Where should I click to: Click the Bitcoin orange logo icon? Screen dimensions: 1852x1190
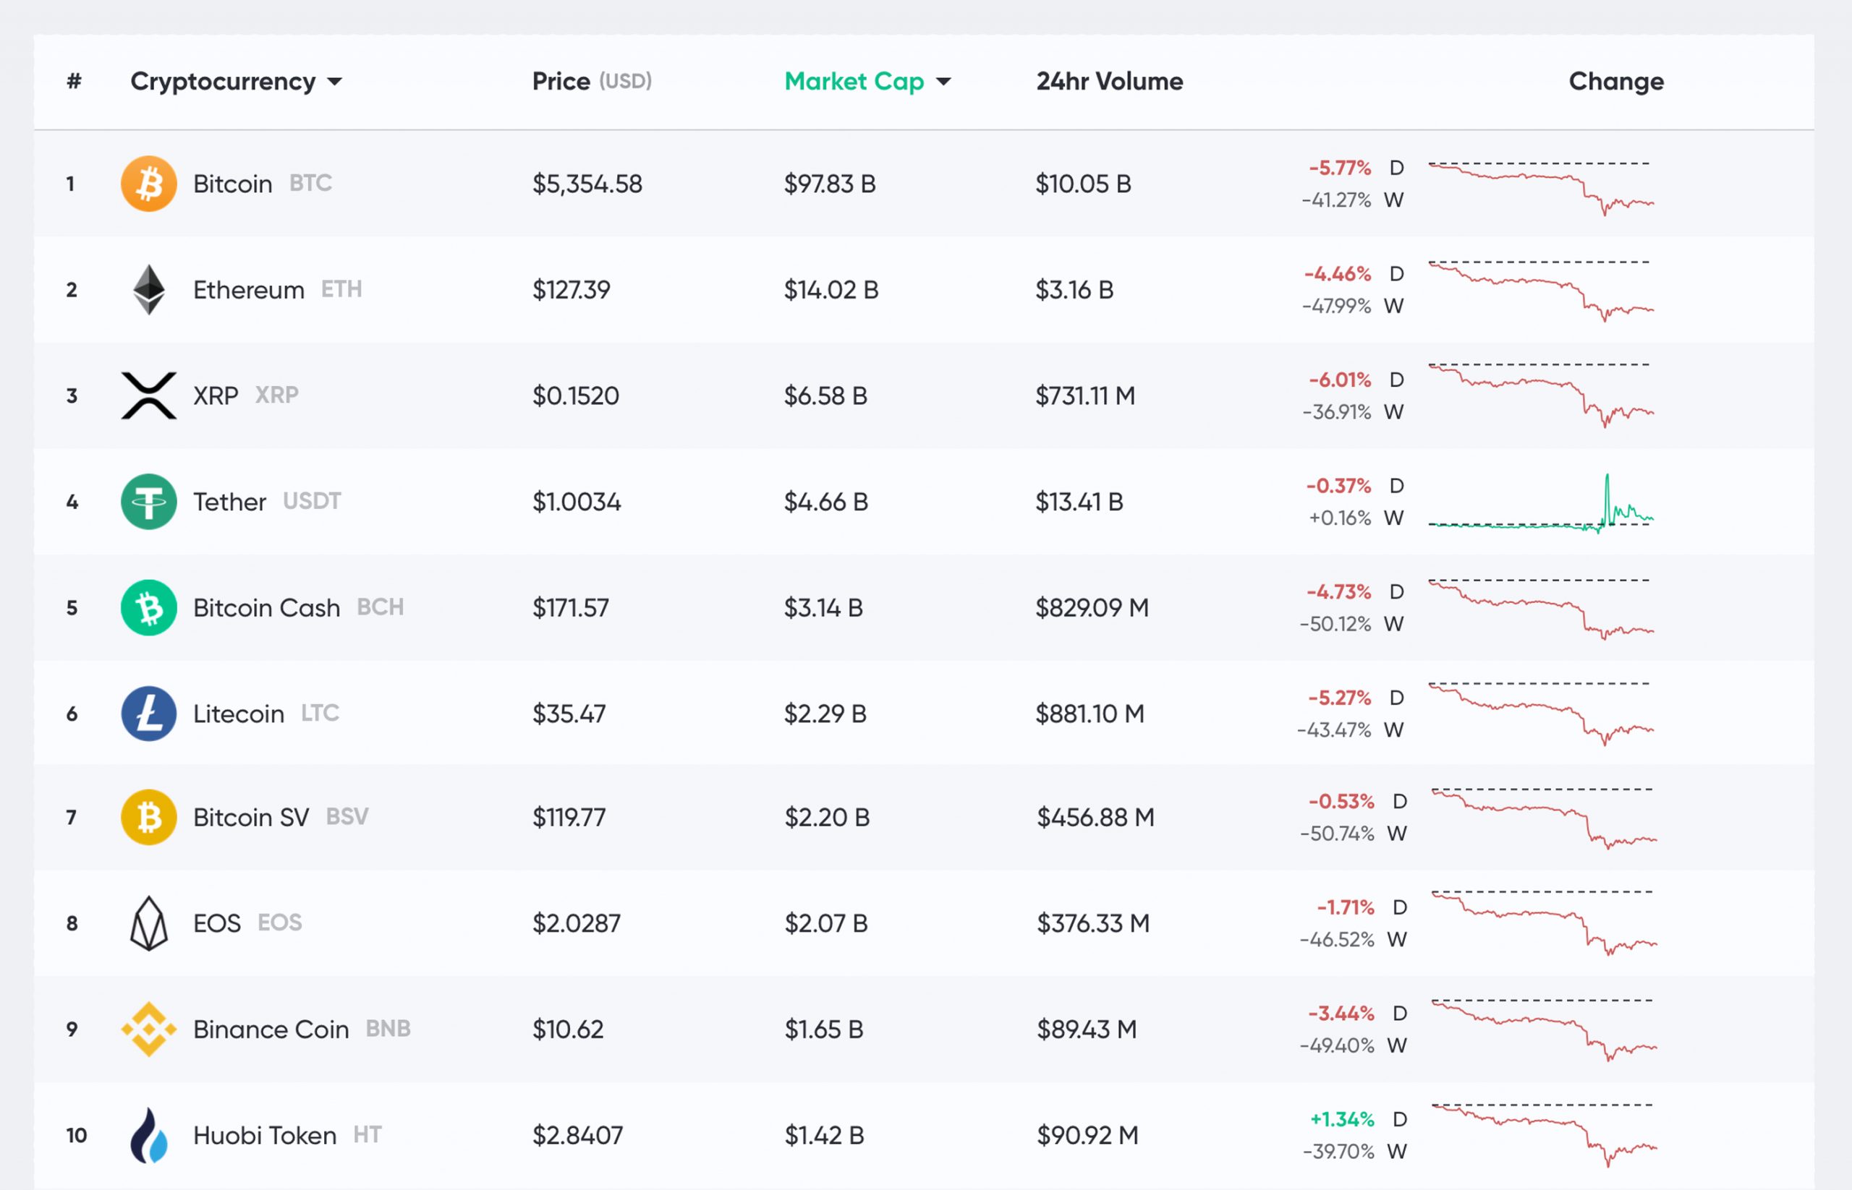pos(148,184)
